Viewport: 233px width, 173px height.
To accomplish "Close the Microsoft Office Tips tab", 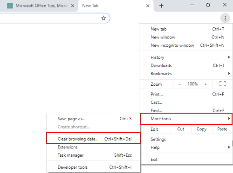I will pos(73,6).
